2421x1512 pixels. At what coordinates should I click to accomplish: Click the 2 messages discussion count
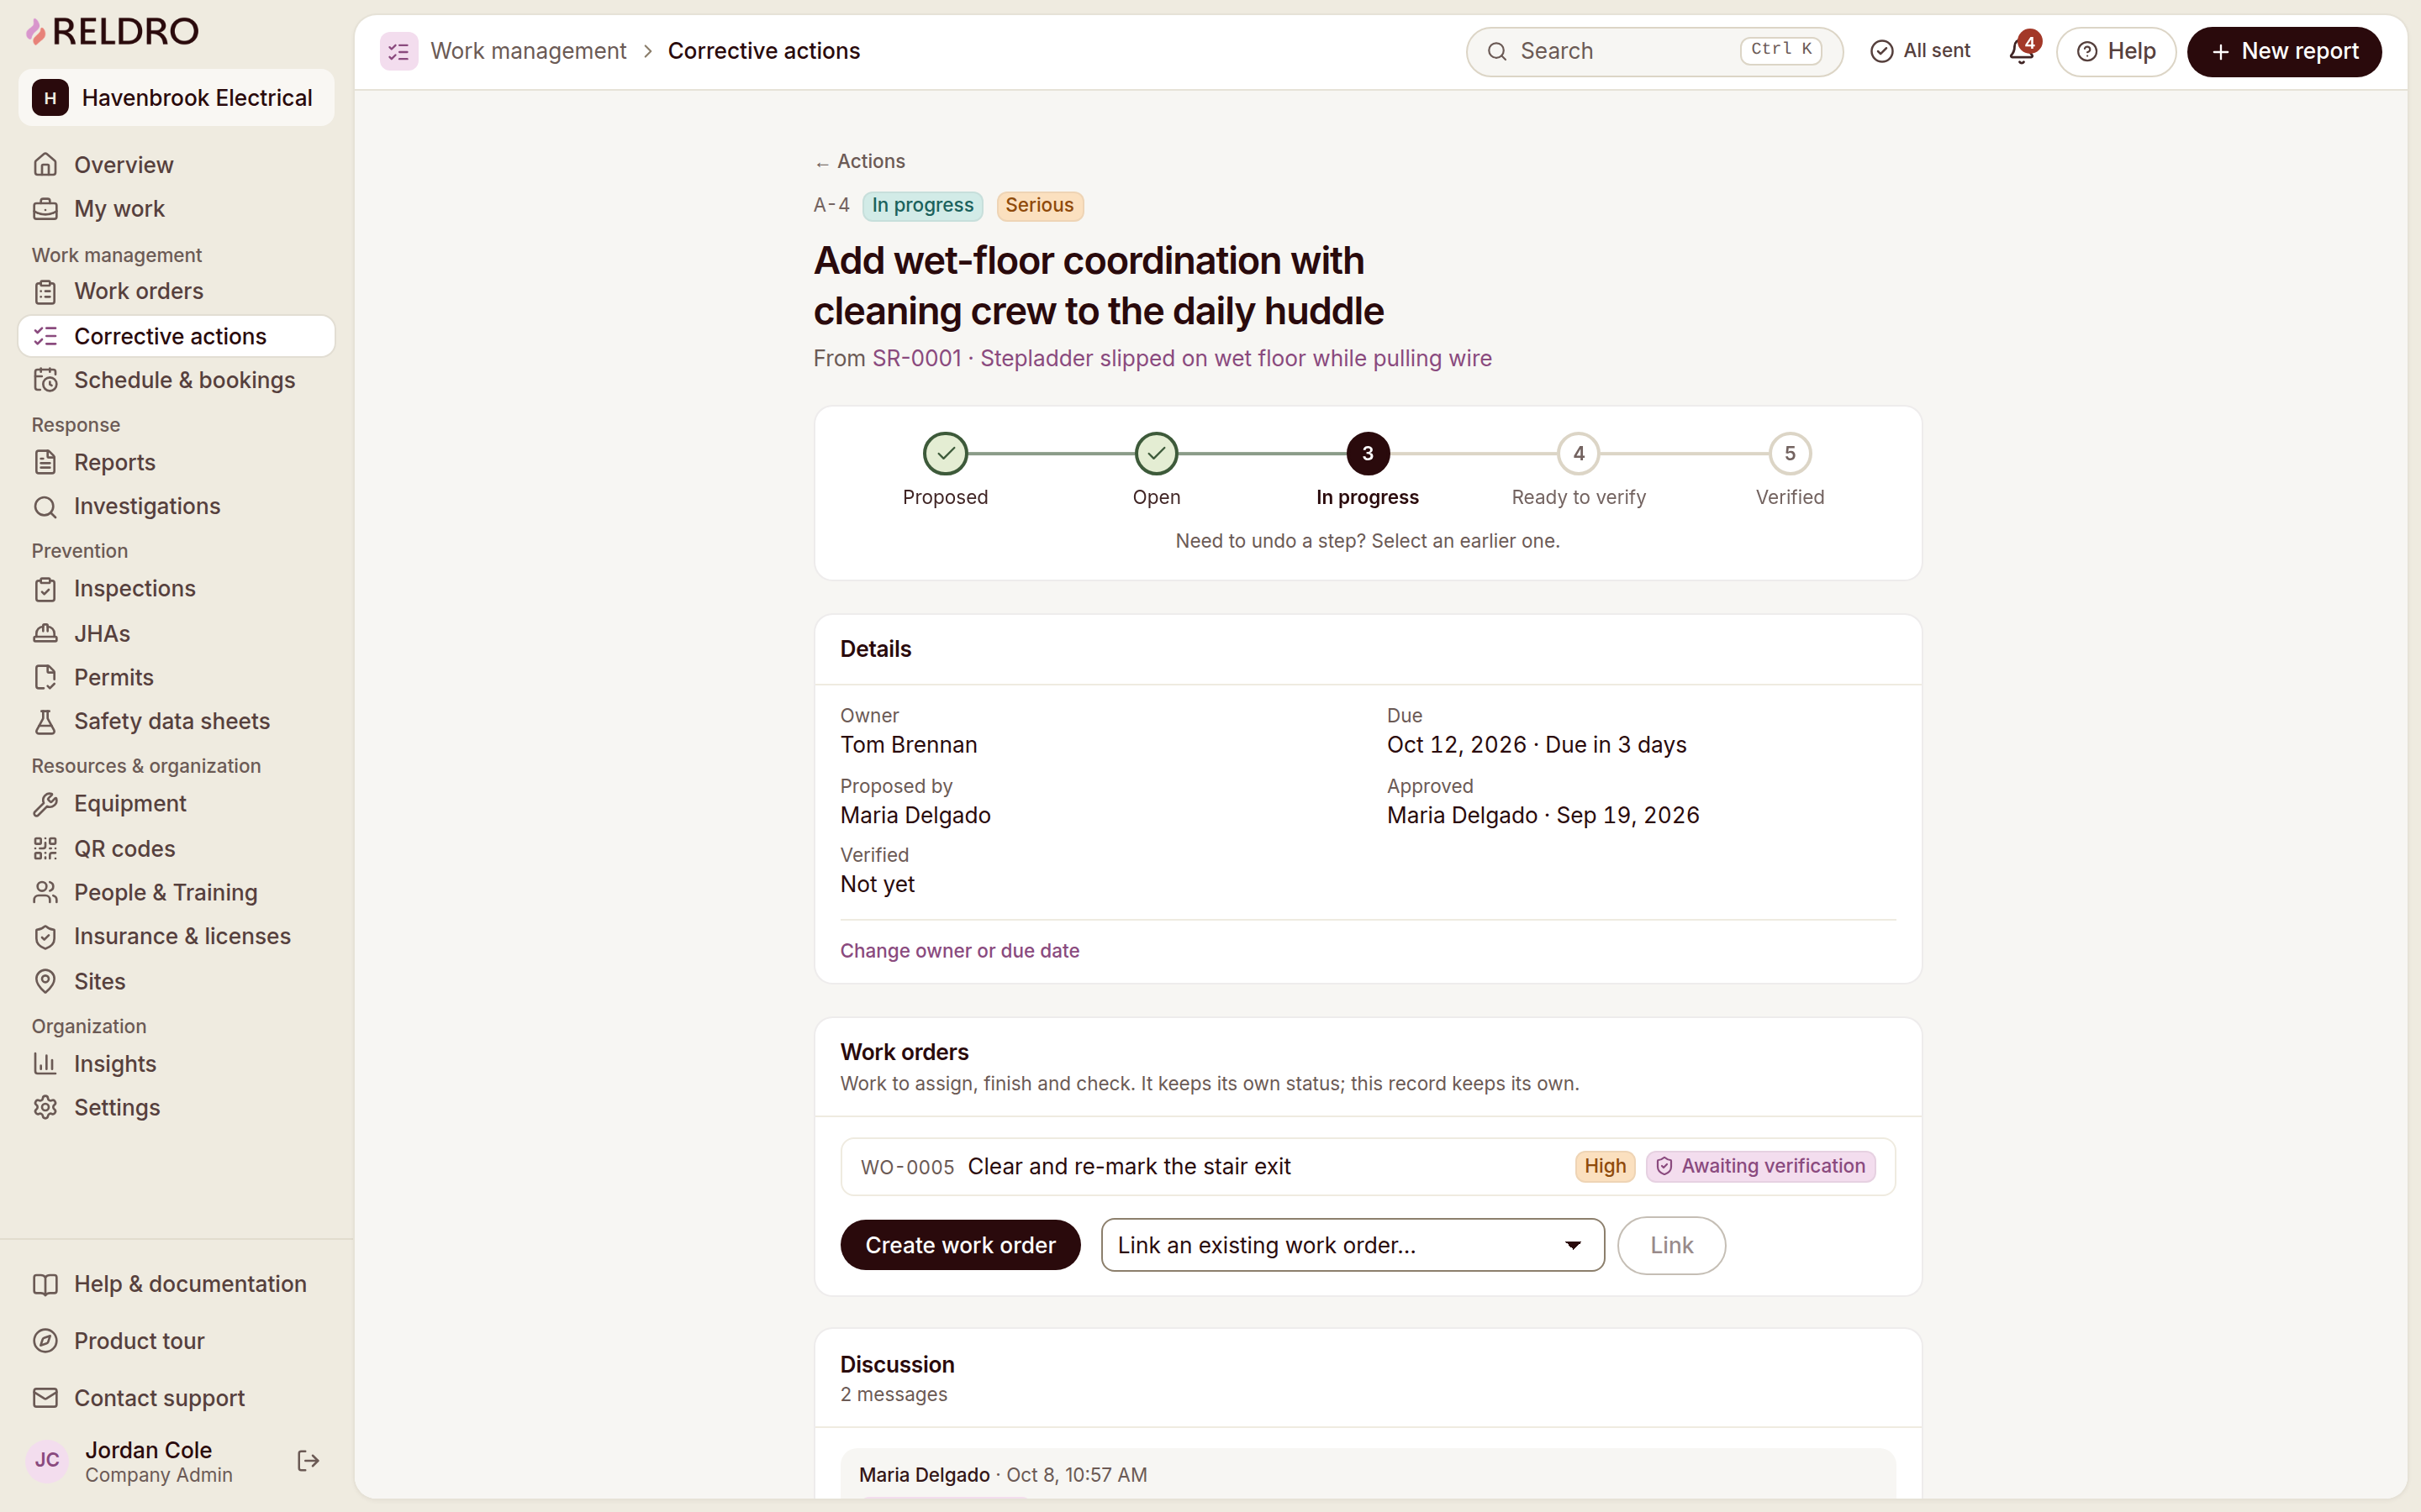pos(894,1394)
